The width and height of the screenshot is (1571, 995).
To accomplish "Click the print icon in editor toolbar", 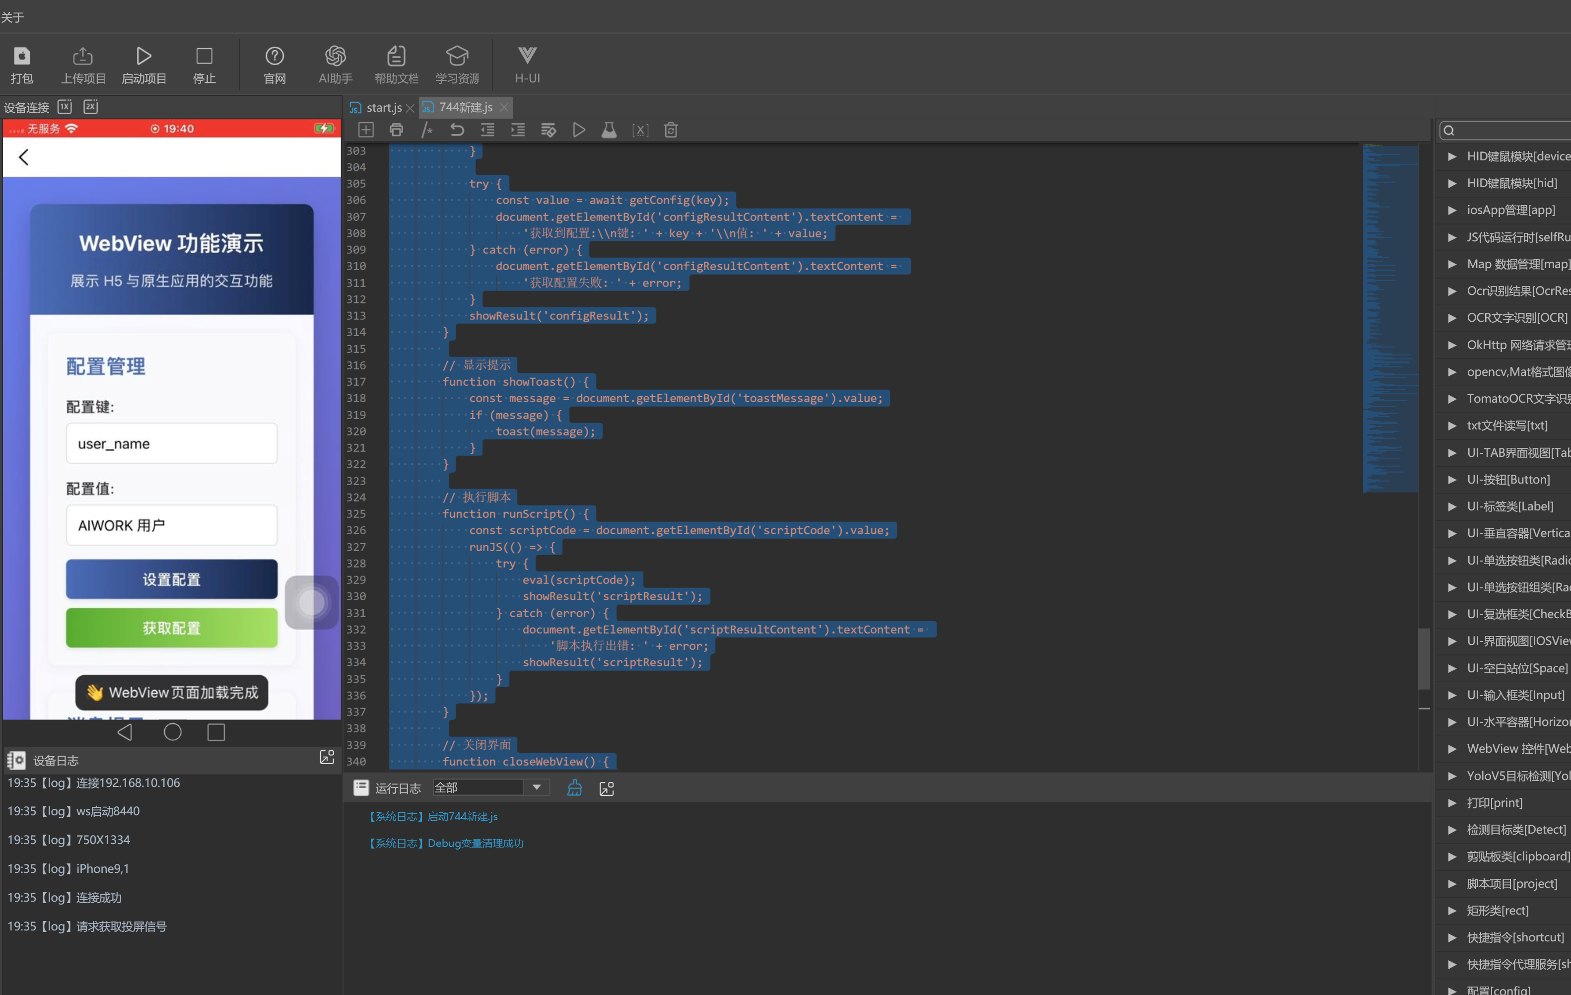I will pyautogui.click(x=396, y=130).
